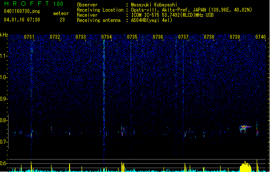Click the 0732 time marker

pos(55,37)
